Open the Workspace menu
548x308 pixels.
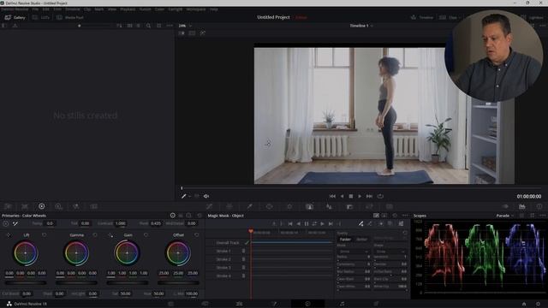(196, 9)
